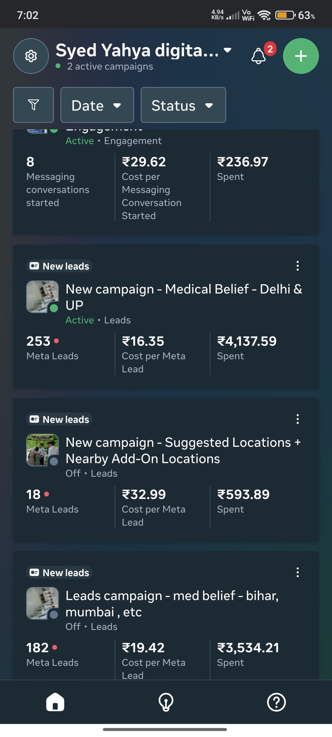
Task: Open options menu for bihar, mumbai campaign
Action: [x=297, y=572]
